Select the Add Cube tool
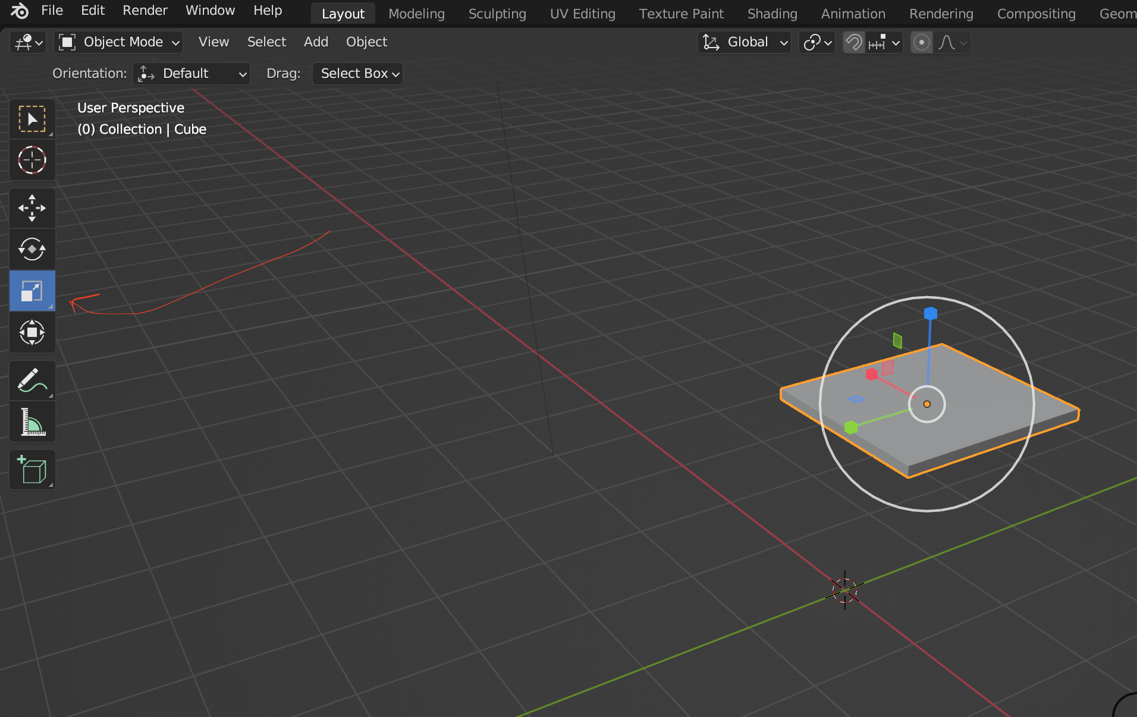1137x717 pixels. (32, 470)
